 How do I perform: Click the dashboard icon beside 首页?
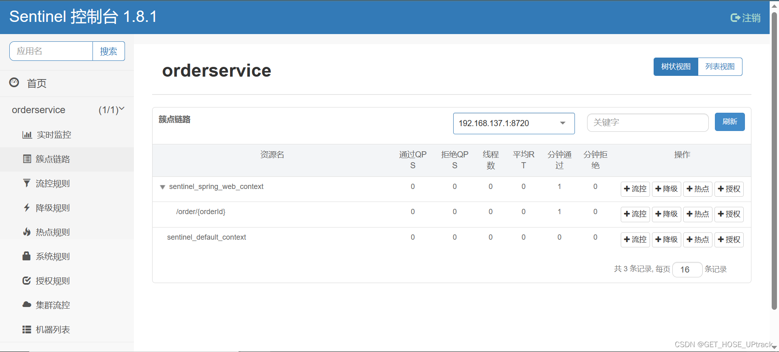(14, 83)
